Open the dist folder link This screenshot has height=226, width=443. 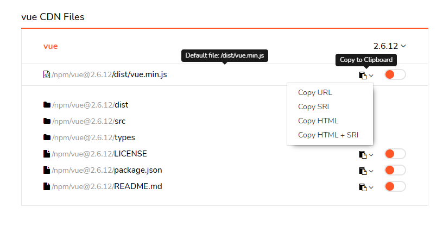pos(90,105)
